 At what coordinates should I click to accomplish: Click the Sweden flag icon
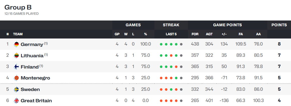tap(17, 89)
